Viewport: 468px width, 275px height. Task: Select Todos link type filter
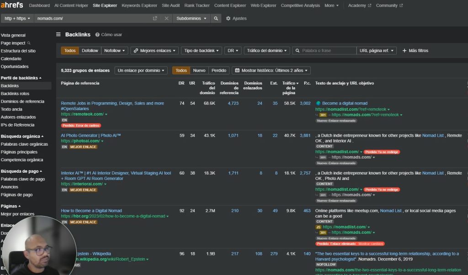pos(70,51)
